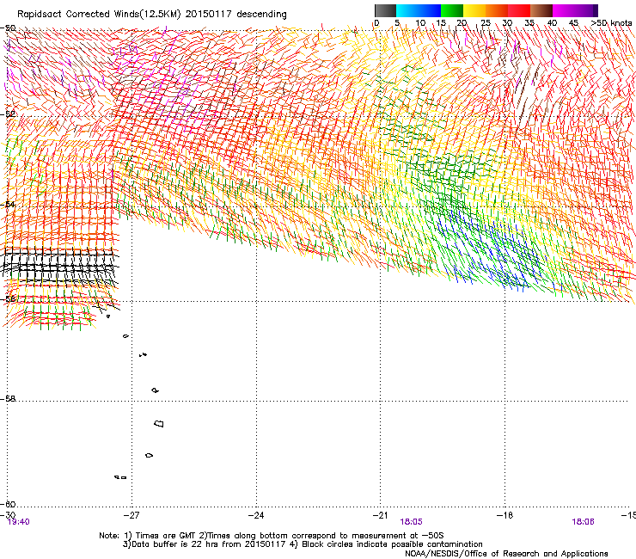Click the '-24' longitude axis label
Image resolution: width=636 pixels, height=559 pixels.
[256, 515]
